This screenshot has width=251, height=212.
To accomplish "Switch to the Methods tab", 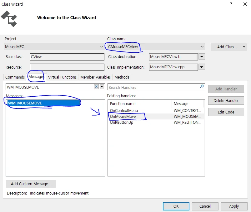I will (122, 77).
